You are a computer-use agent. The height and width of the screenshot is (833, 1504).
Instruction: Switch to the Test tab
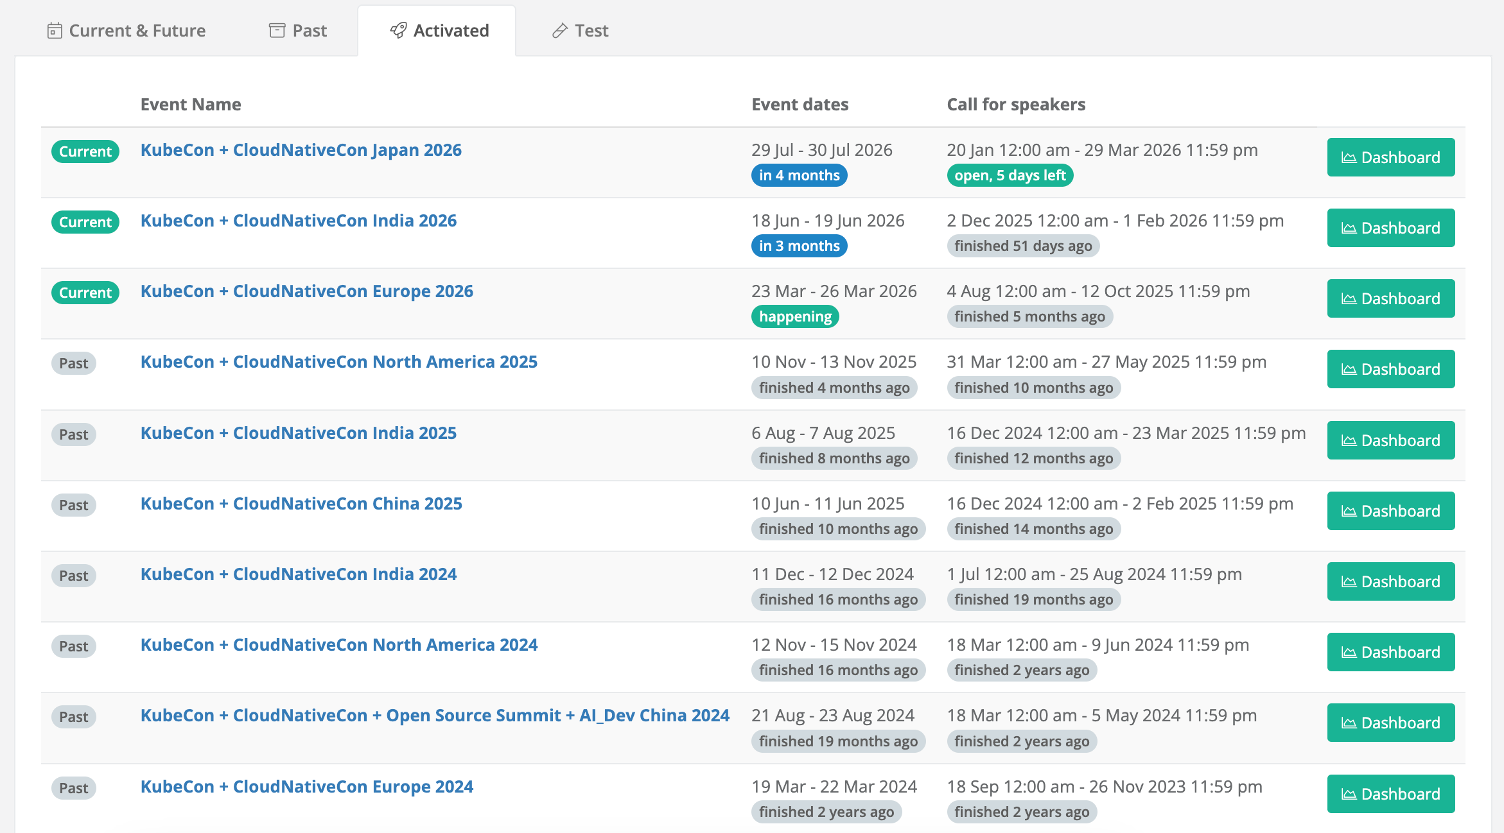pos(591,31)
